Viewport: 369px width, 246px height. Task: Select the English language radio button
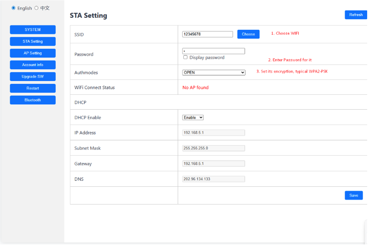[x=13, y=8]
